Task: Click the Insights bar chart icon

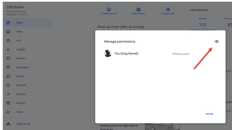Action: pyautogui.click(x=8, y=50)
